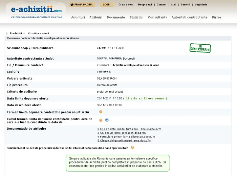Click the e-achizitii.com logo
Image resolution: width=237 pixels, height=175 pixels.
[37, 9]
